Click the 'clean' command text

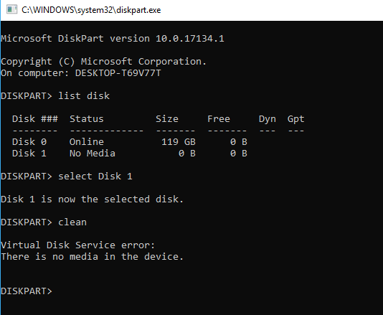72,222
